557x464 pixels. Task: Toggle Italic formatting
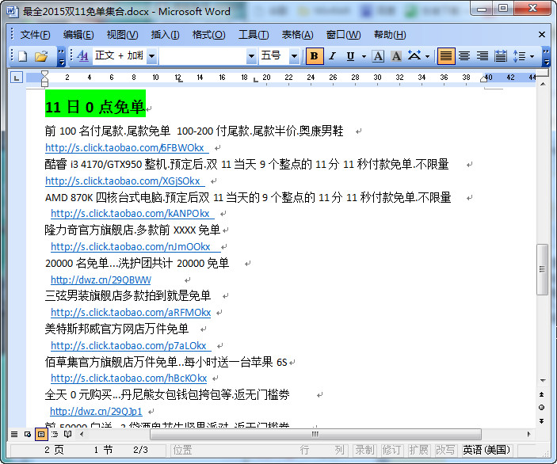pyautogui.click(x=333, y=56)
